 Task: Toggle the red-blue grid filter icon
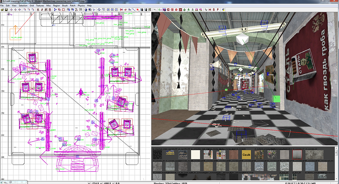tap(164, 10)
